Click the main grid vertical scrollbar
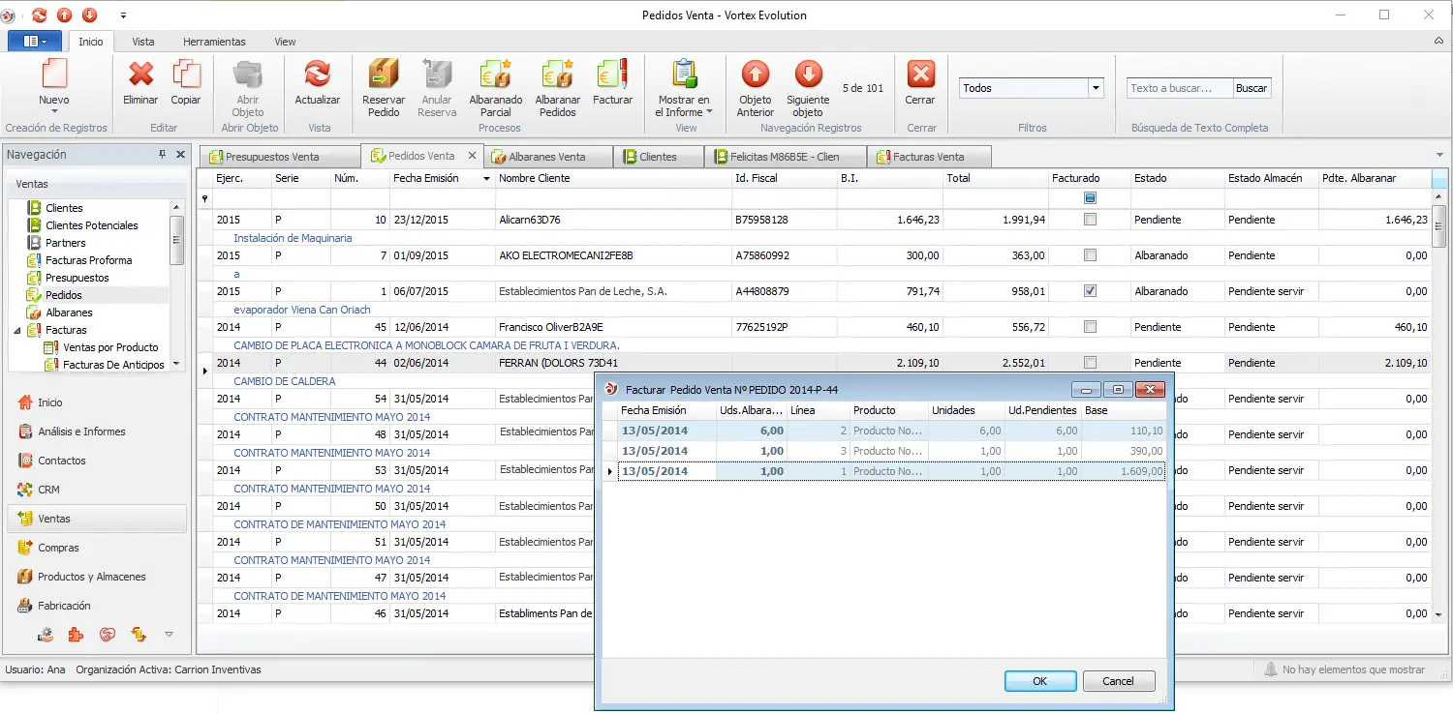 [x=1438, y=406]
